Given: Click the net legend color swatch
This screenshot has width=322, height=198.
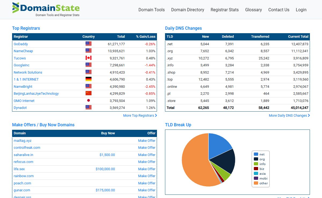Looking at the screenshot, I should click(x=256, y=154).
